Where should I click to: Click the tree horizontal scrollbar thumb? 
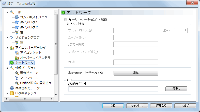25,99
